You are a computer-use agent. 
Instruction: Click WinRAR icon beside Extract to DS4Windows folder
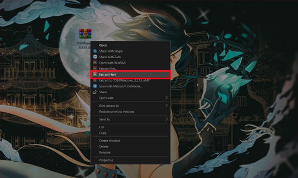click(x=95, y=80)
